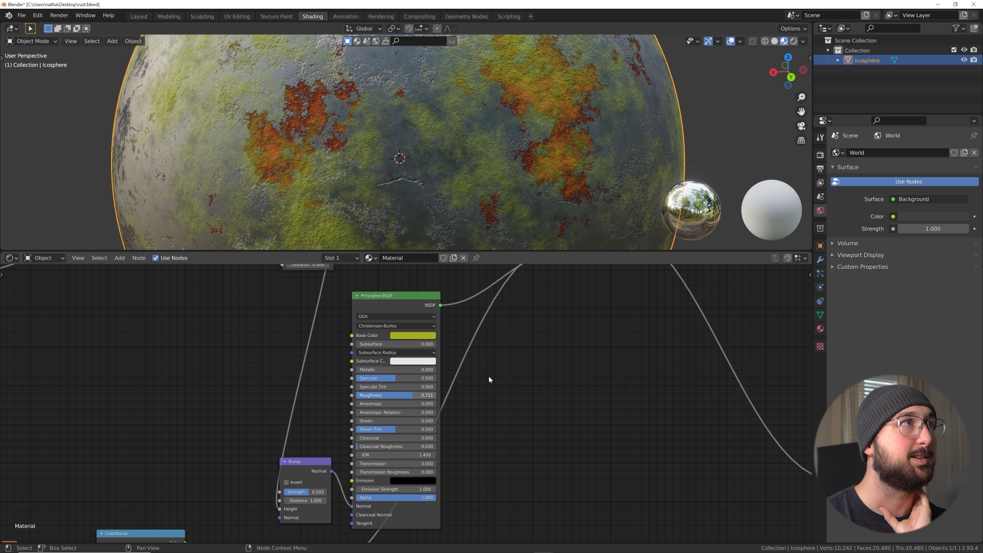983x553 pixels.
Task: Open the GGX distribution dropdown
Action: [396, 316]
